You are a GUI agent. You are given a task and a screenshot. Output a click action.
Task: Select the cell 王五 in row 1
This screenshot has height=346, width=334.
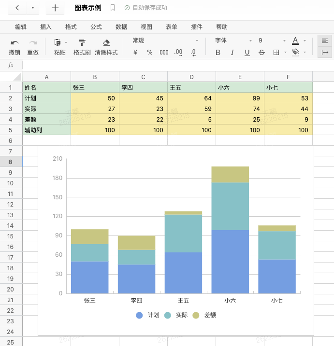point(191,88)
